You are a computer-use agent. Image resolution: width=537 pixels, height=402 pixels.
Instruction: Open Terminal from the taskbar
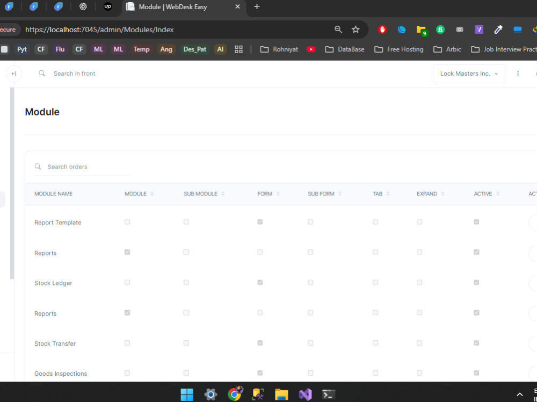point(329,394)
